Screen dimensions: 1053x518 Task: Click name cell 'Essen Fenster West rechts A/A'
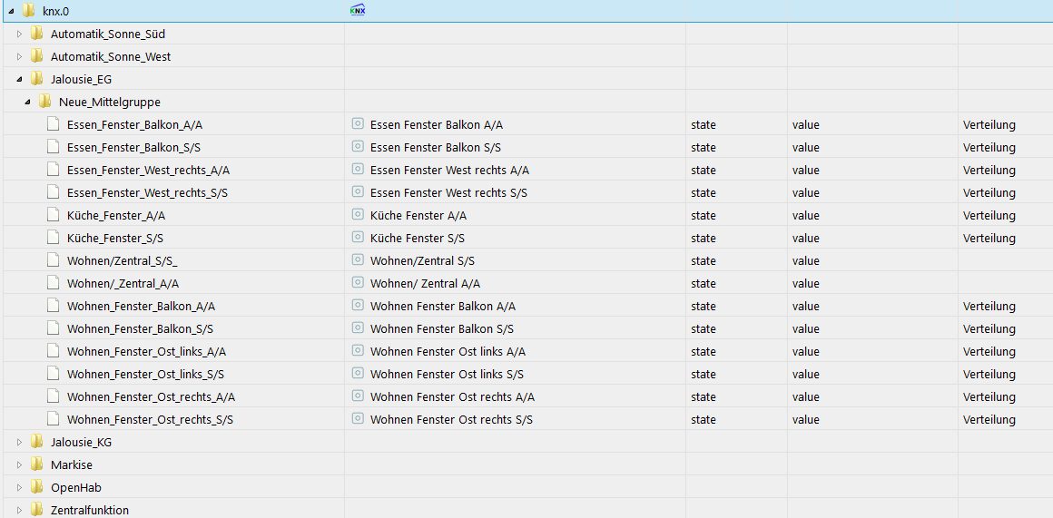coord(450,171)
